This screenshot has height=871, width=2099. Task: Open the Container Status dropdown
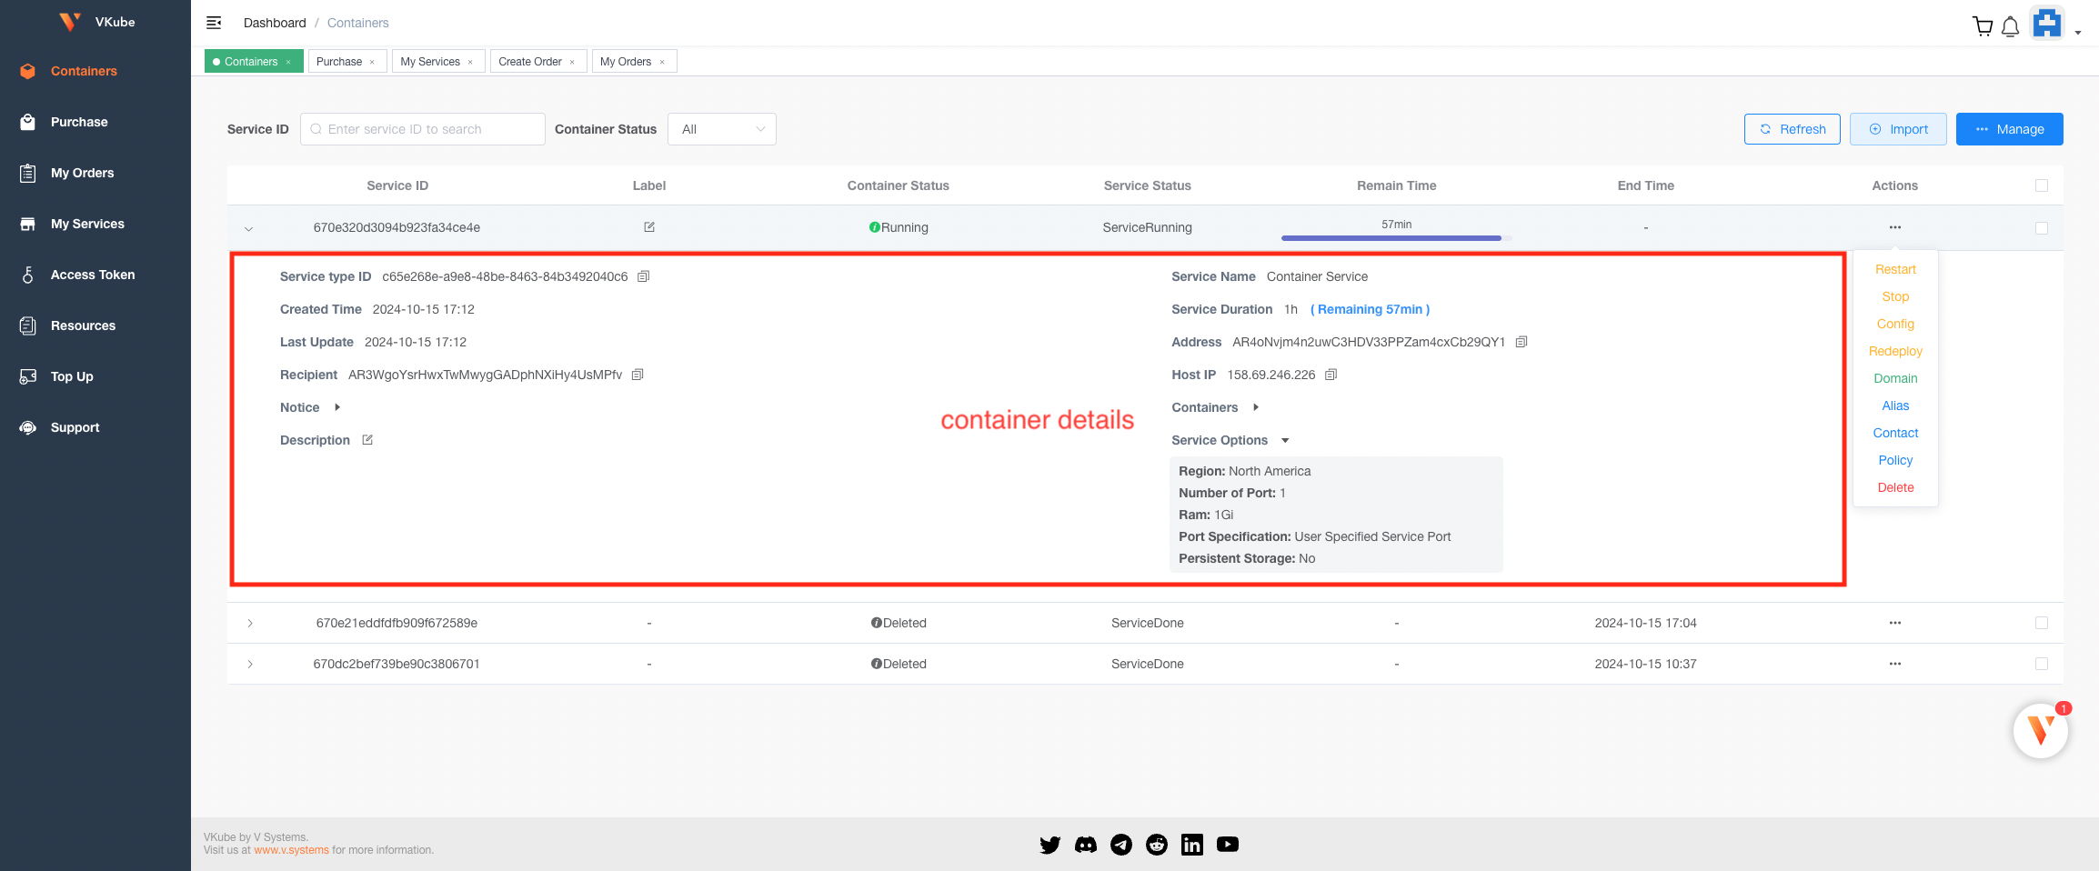pos(722,129)
